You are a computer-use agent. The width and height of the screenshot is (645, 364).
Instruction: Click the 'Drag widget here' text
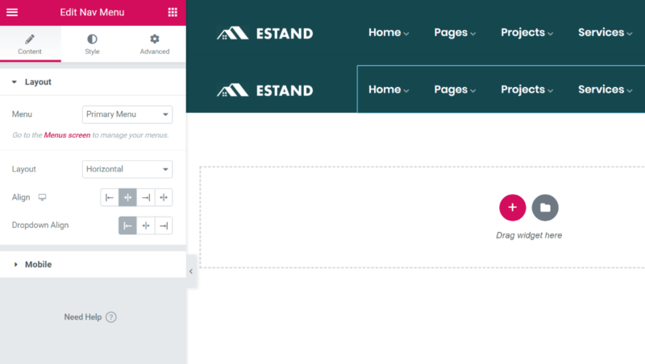(529, 235)
